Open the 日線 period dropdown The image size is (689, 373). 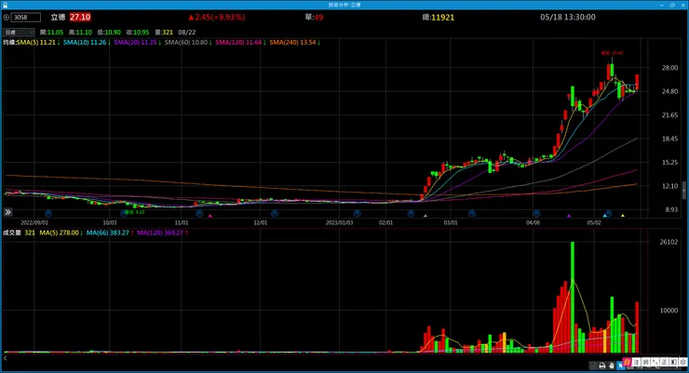pyautogui.click(x=19, y=32)
